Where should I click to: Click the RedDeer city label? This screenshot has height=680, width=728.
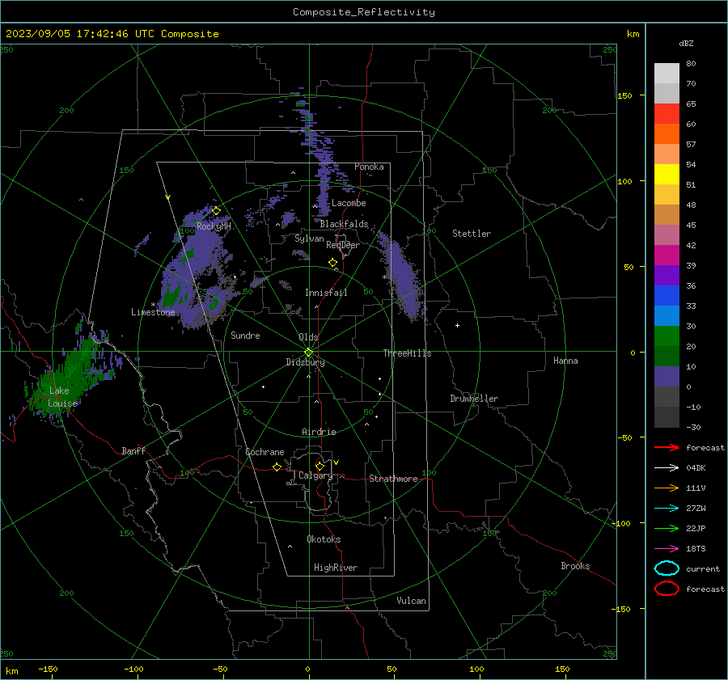(343, 245)
